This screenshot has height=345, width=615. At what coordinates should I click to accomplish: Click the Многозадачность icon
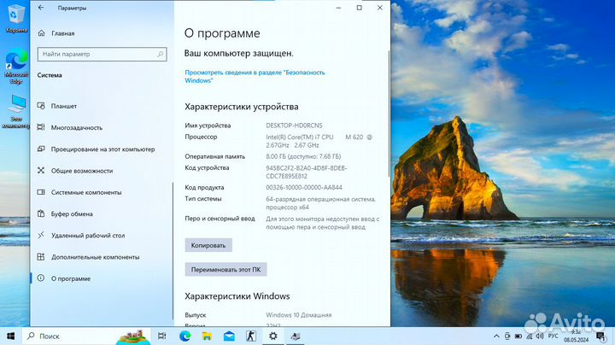point(41,127)
